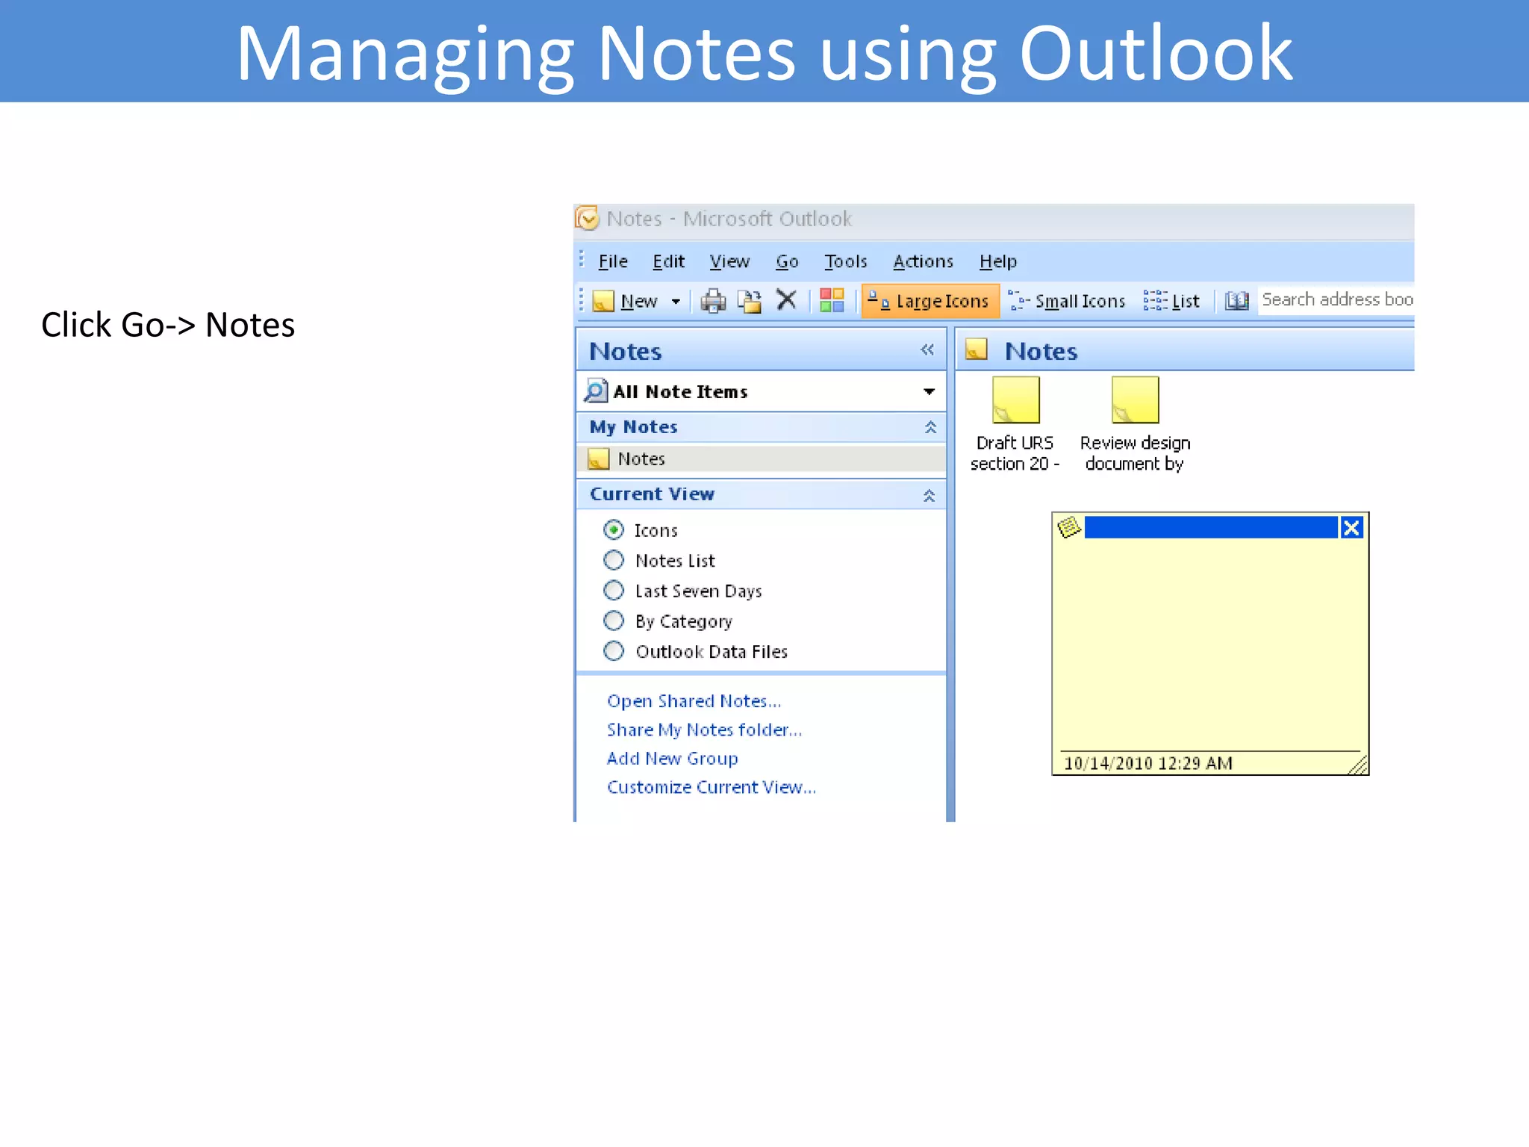The height and width of the screenshot is (1147, 1529).
Task: Click the Outlook icon in title bar
Action: click(587, 218)
